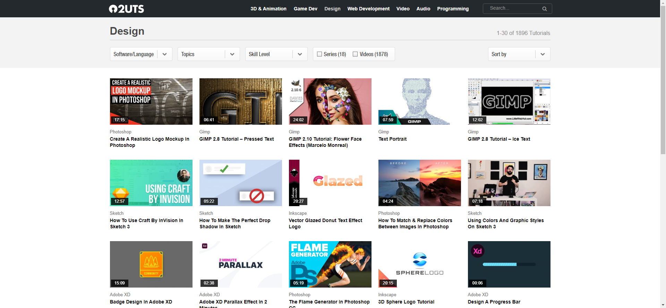
Task: Open the Xd progress bar thumbnail
Action: pyautogui.click(x=509, y=264)
